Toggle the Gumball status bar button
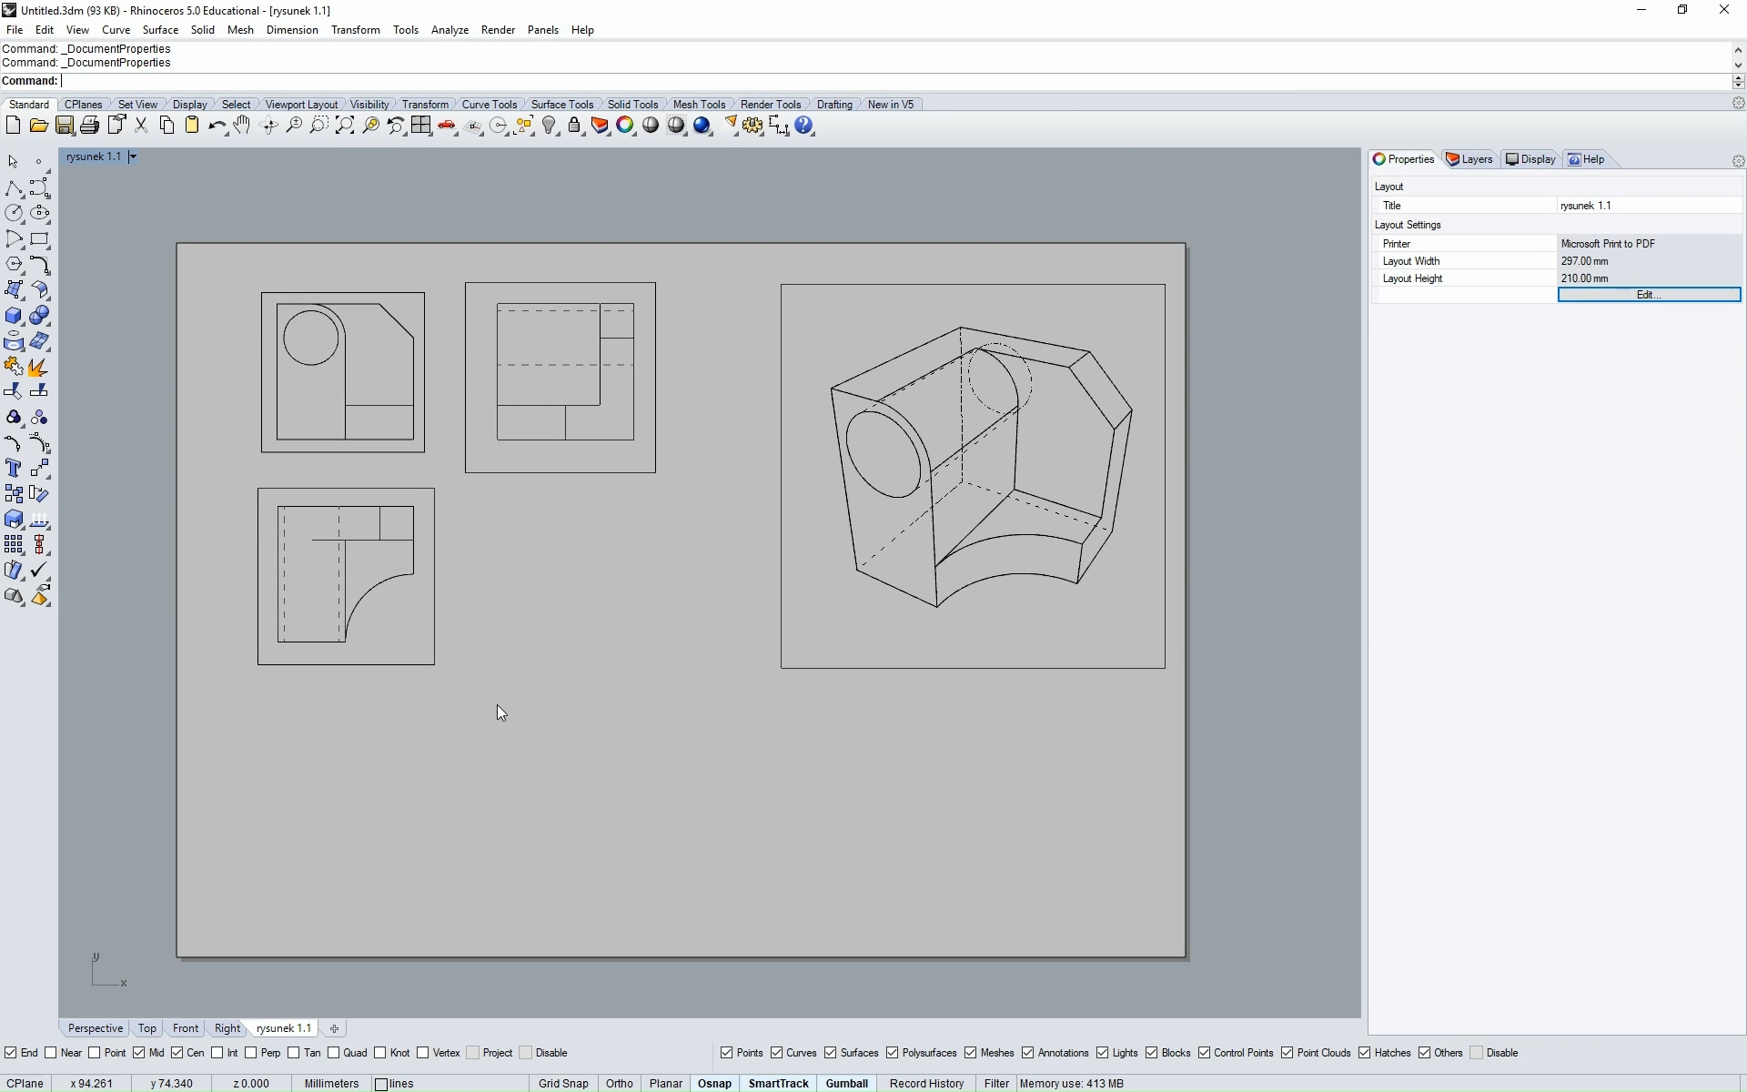1747x1092 pixels. 846,1084
